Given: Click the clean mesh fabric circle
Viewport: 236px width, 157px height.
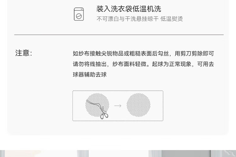Looking at the screenshot, I should pyautogui.click(x=138, y=105).
